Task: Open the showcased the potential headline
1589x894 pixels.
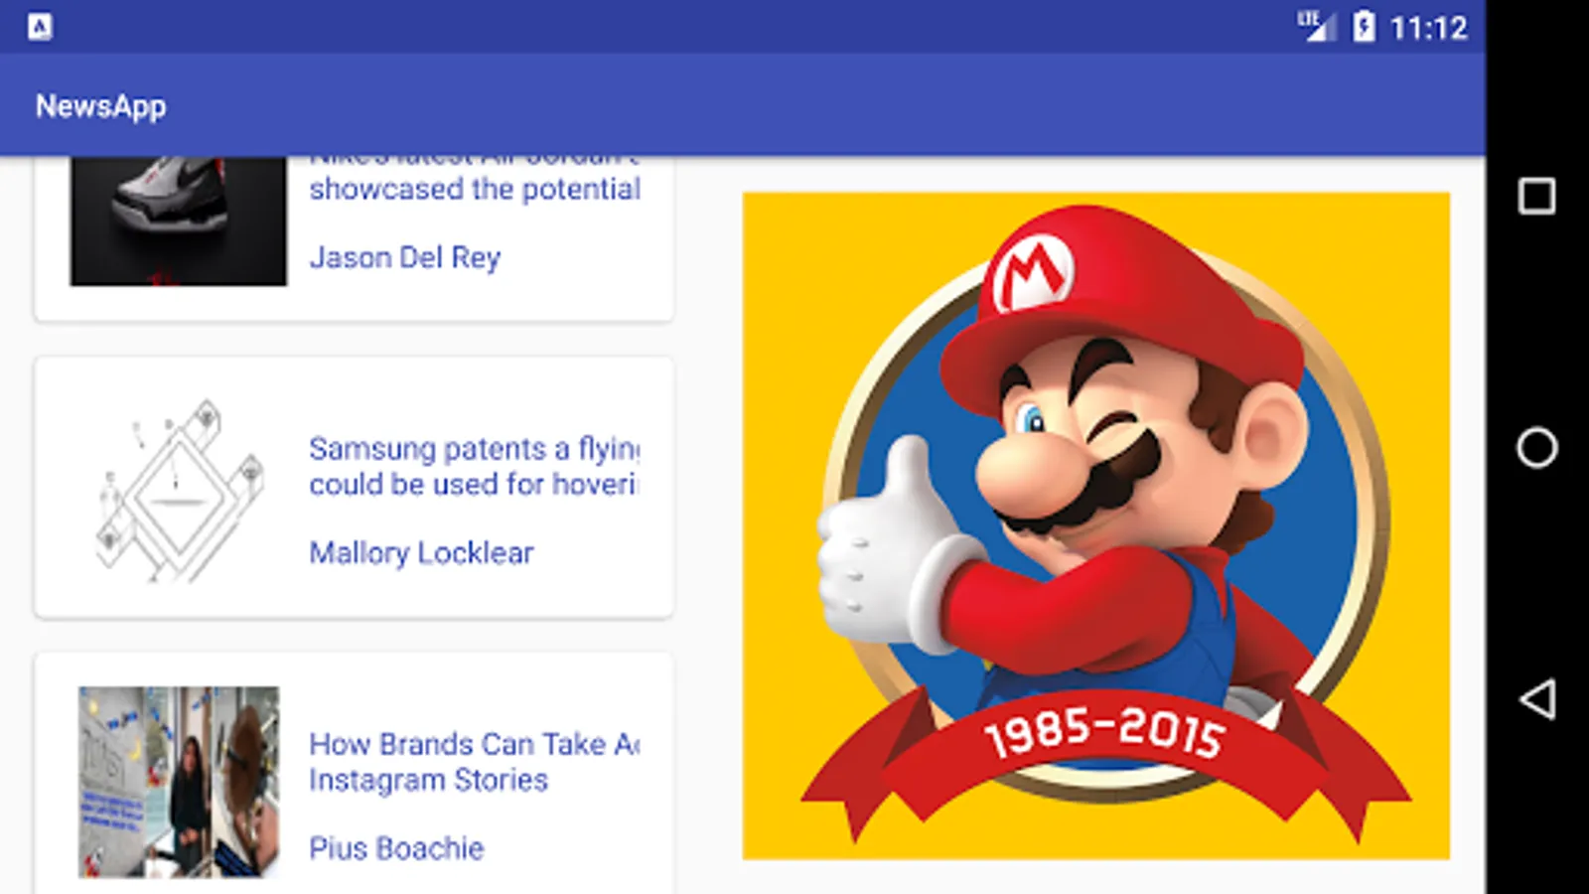Action: [x=474, y=189]
